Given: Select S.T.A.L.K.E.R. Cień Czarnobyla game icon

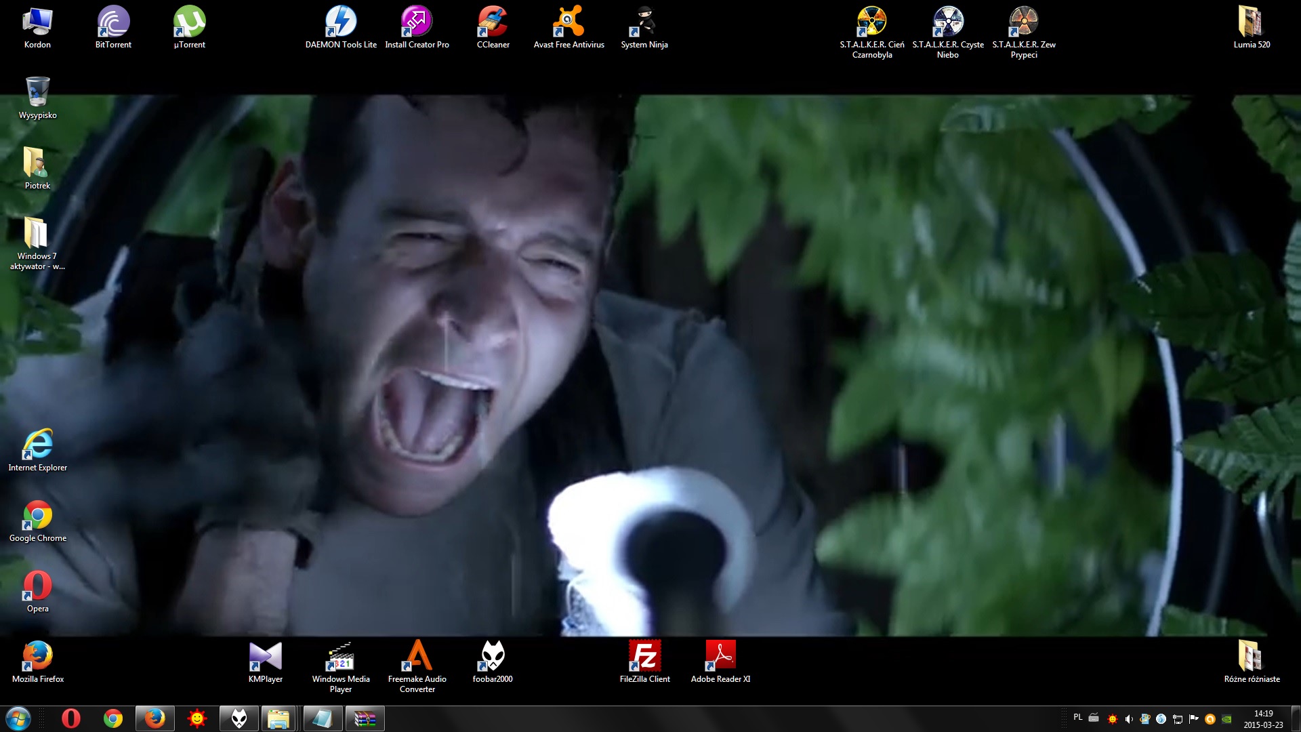Looking at the screenshot, I should (872, 32).
